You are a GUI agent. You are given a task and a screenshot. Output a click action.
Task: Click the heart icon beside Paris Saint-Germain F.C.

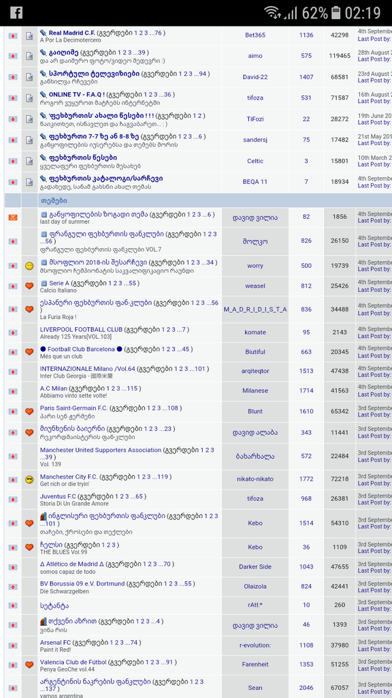point(29,411)
